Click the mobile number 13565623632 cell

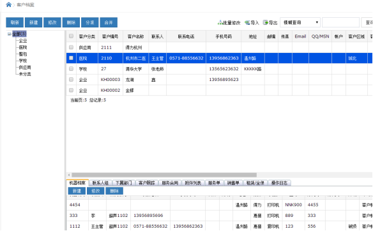[224, 69]
